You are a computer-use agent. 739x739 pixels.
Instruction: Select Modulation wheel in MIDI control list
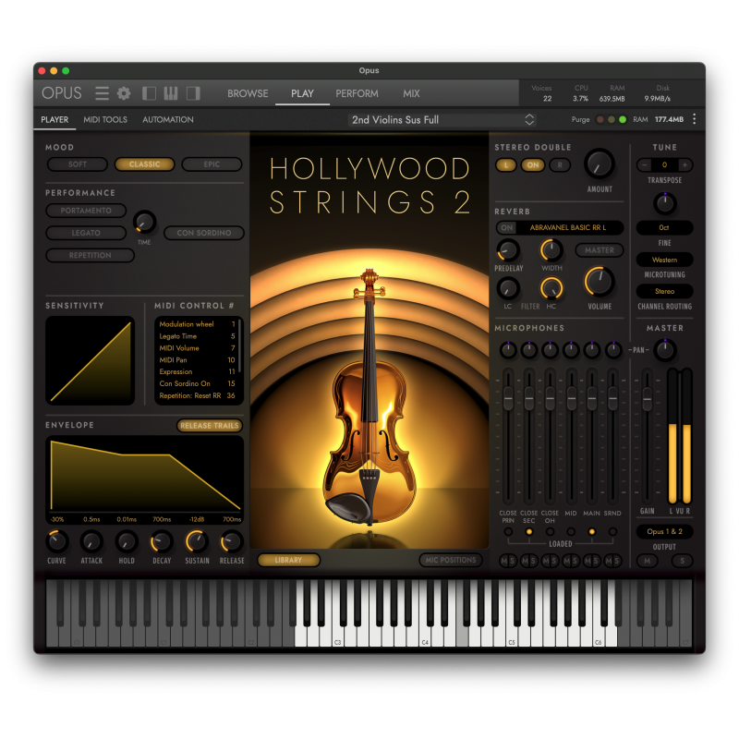pyautogui.click(x=197, y=324)
